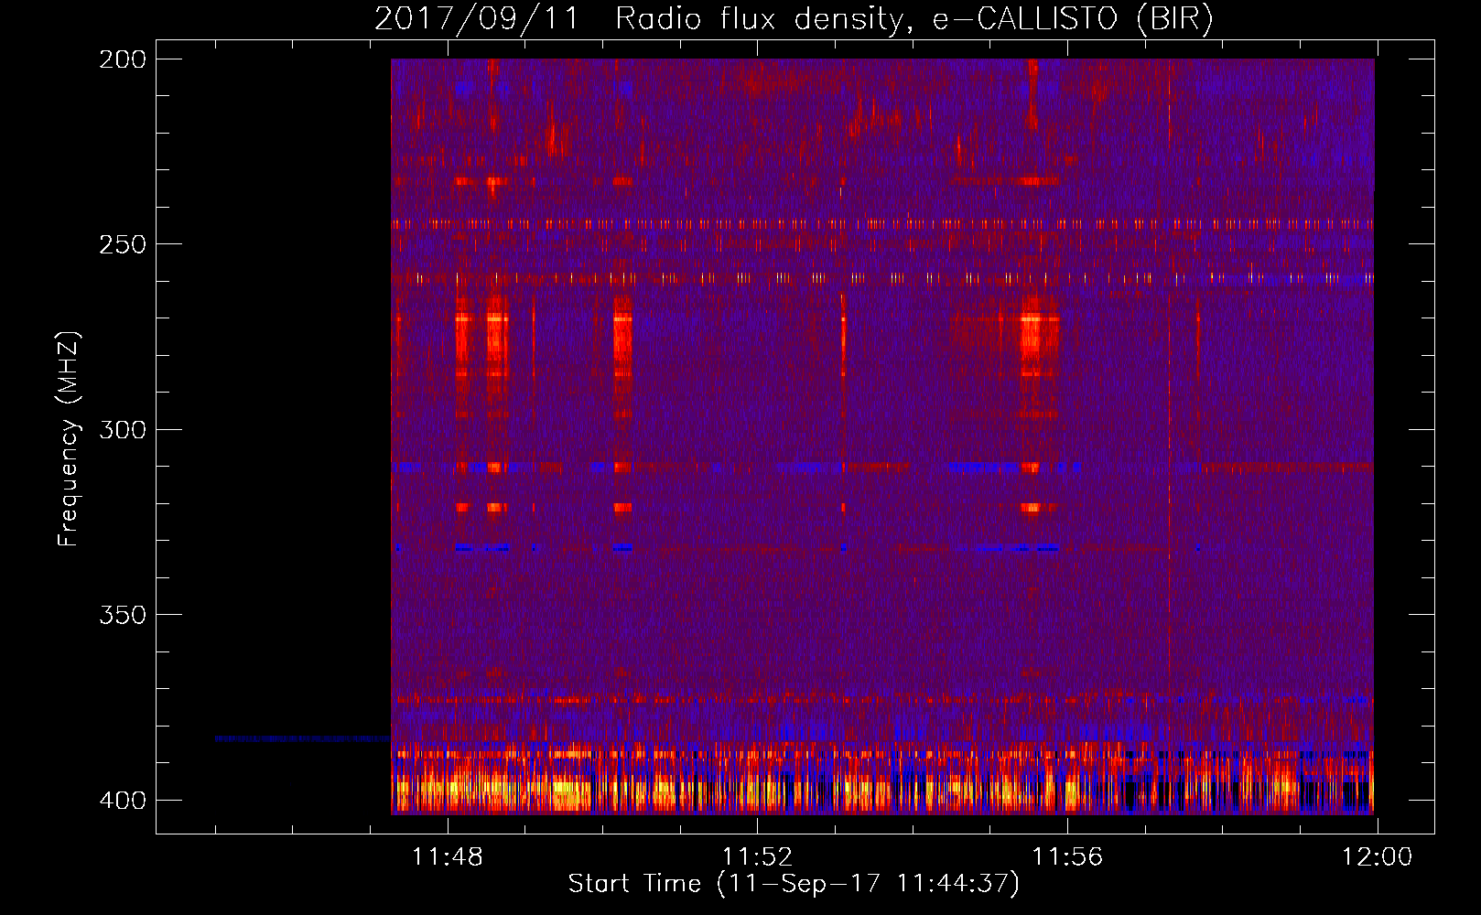Click the 250 frequency tick label
This screenshot has height=915, width=1481.
click(x=123, y=244)
